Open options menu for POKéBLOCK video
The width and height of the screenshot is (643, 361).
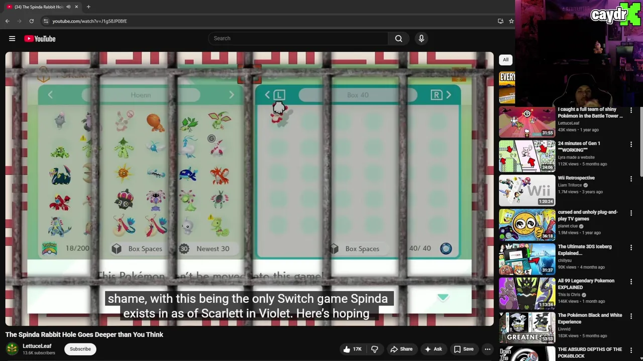(631, 350)
